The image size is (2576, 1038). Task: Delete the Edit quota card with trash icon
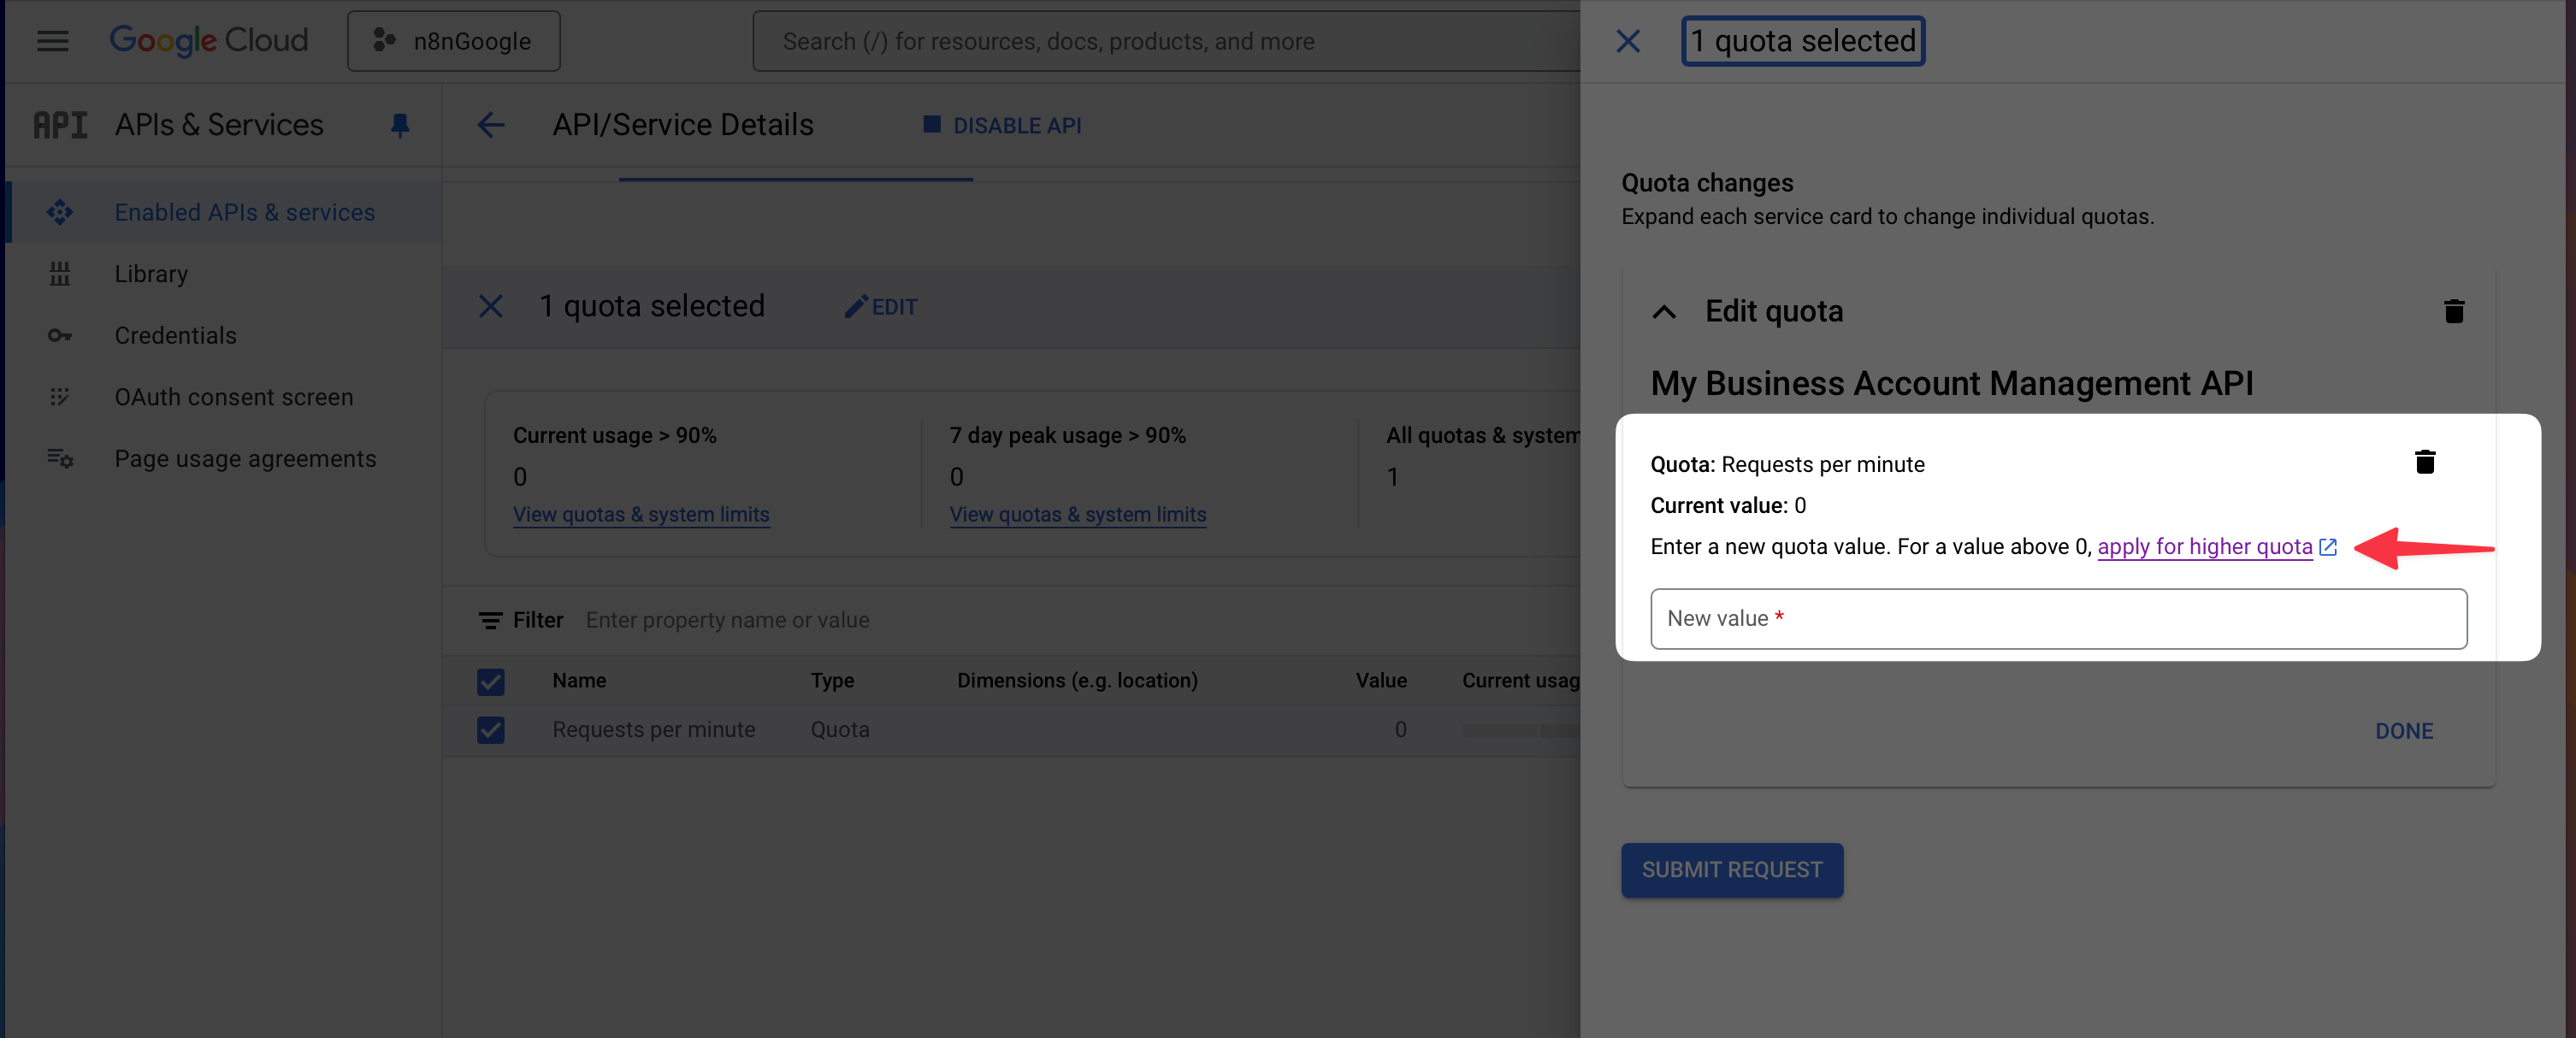[x=2453, y=311]
